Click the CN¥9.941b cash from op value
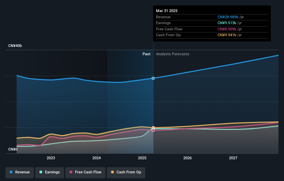This screenshot has width=284, height=181. (227, 35)
